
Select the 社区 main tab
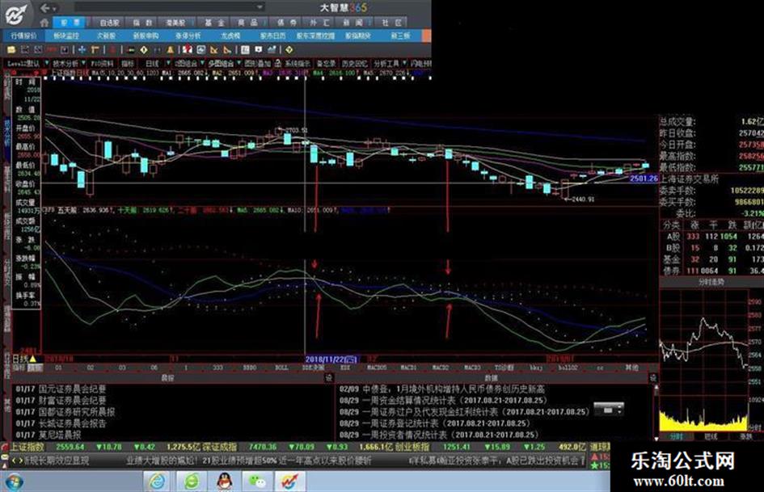pyautogui.click(x=391, y=23)
